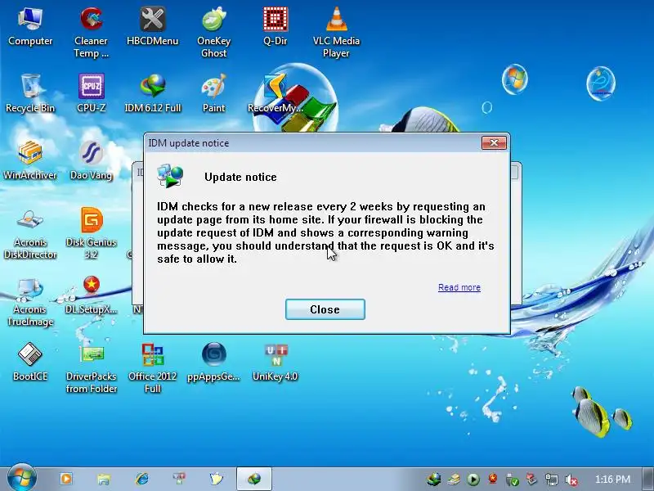Select the Paint desktop icon
Screen dimensions: 654x491
213,93
